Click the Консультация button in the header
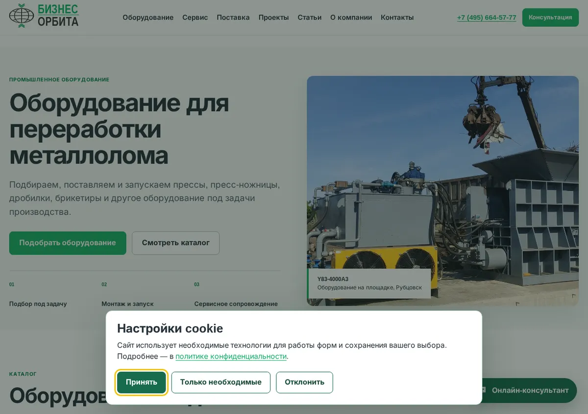Viewport: 588px width, 414px height. [550, 17]
